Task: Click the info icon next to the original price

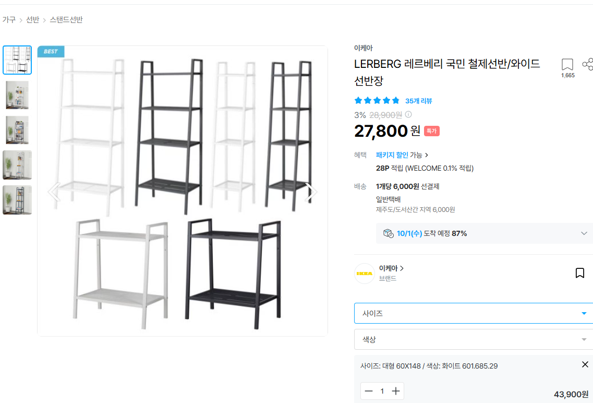Action: point(408,114)
